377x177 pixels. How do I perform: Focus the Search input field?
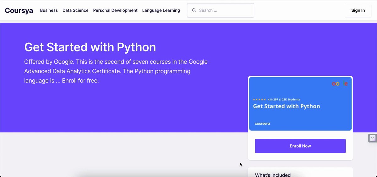[221, 10]
